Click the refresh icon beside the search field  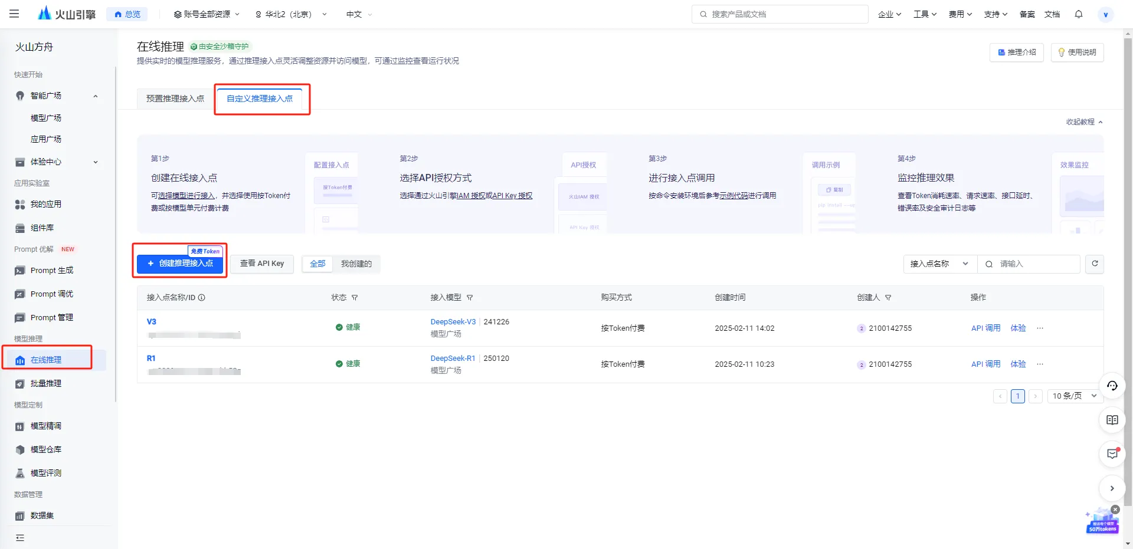[1094, 264]
